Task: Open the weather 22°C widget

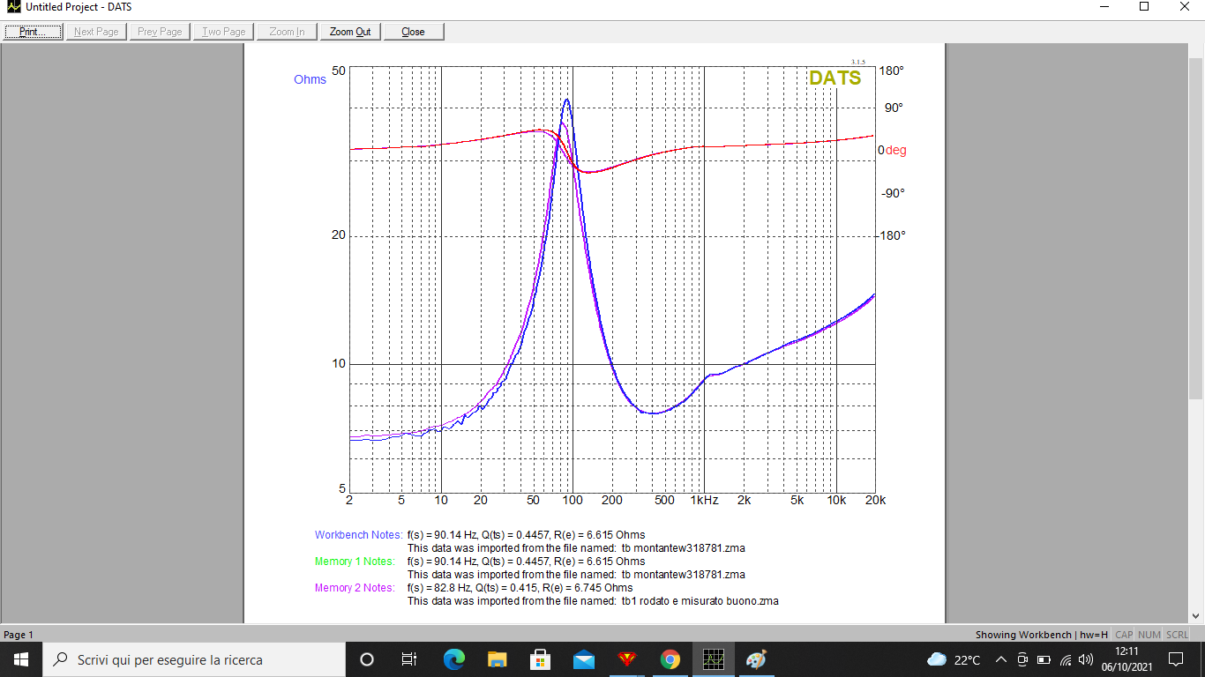Action: coord(954,659)
